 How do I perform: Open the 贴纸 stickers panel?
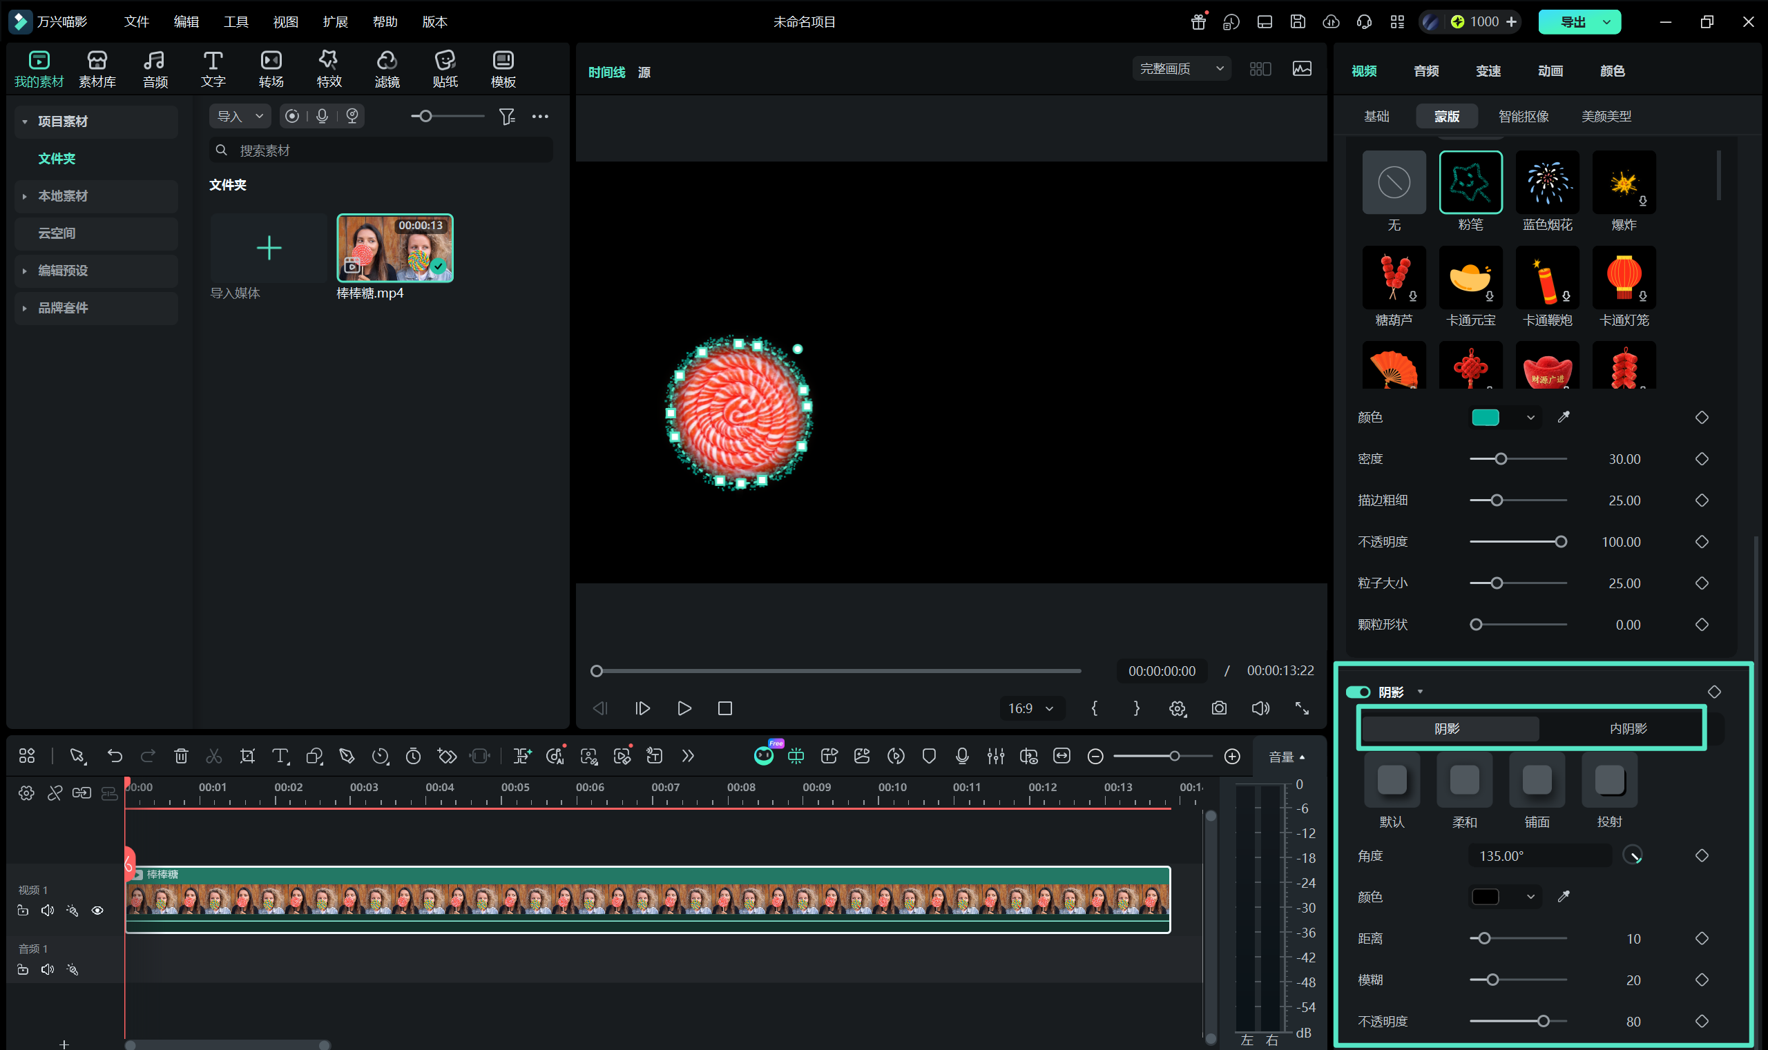[445, 69]
